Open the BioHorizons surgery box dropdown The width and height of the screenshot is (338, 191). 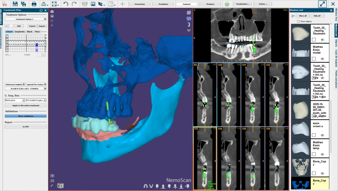point(15,100)
